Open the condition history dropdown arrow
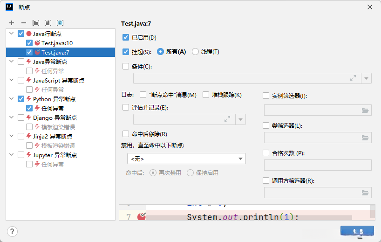Image resolution: width=381 pixels, height=242 pixels. point(366,78)
